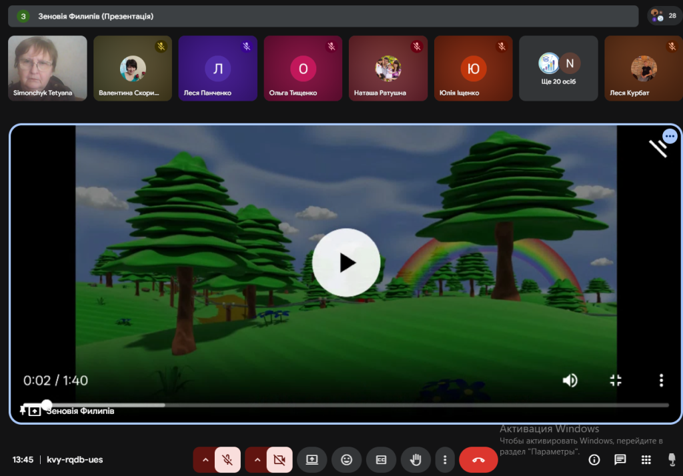Select the 'Ще 20 осіб' participants tile

pos(558,68)
